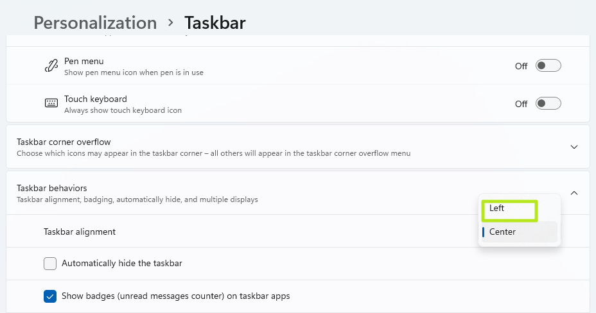This screenshot has height=313, width=596.
Task: Click the Touch keyboard label text
Action: [x=96, y=99]
